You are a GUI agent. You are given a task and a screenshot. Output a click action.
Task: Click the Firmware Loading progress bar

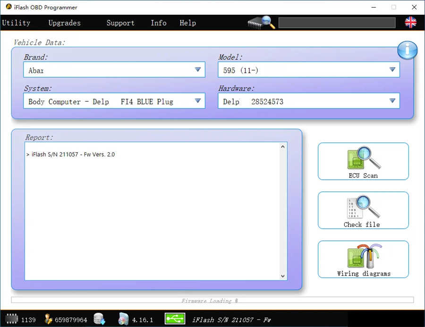tap(212, 300)
